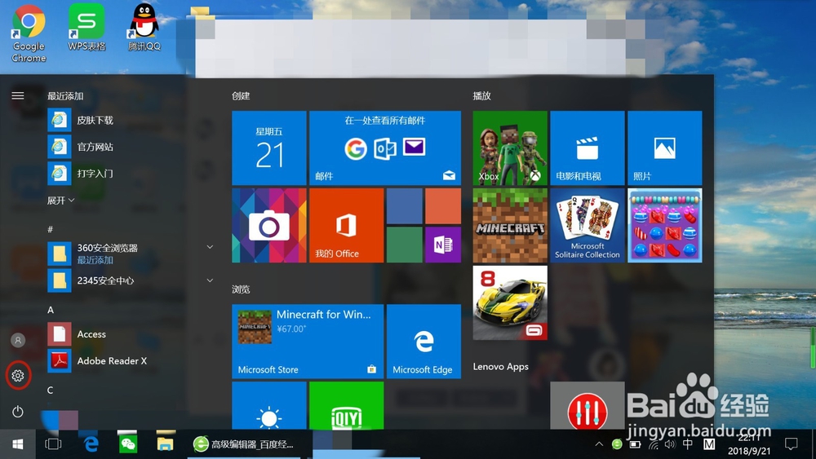Click the A section letter header

pyautogui.click(x=51, y=310)
